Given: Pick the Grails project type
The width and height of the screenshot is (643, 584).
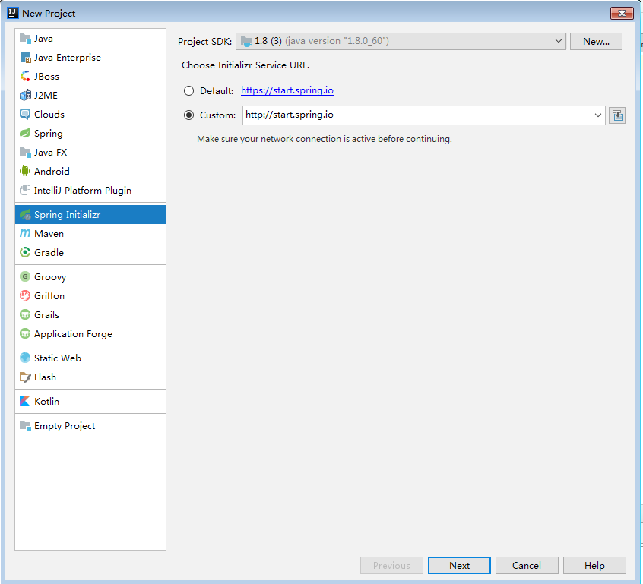Looking at the screenshot, I should click(90, 314).
